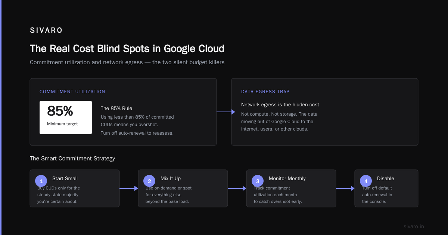This screenshot has width=448, height=235.
Task: Click 'Network egress is the hidden cost' heading
Action: [280, 105]
